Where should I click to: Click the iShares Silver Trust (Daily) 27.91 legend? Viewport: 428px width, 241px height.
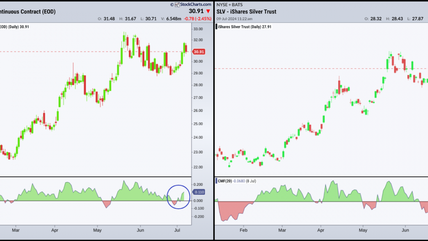244,26
